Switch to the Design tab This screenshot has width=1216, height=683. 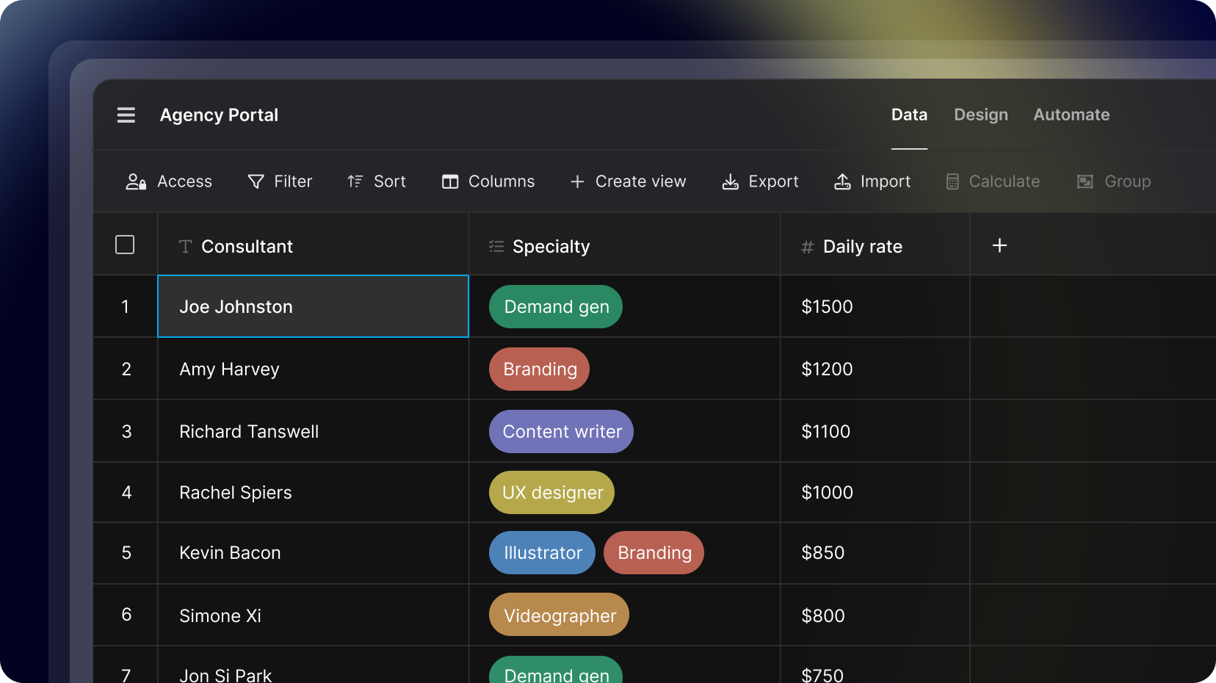(x=980, y=115)
